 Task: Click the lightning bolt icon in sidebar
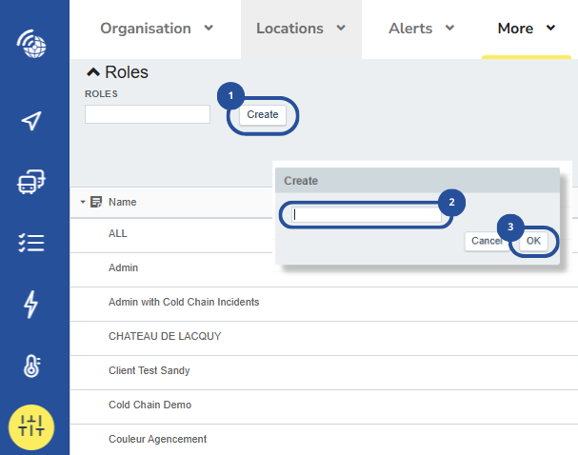click(x=32, y=304)
